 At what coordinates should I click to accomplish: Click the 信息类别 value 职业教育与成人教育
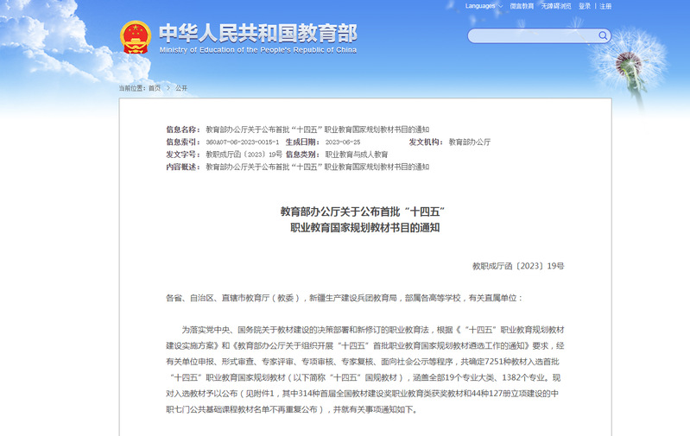(x=356, y=154)
